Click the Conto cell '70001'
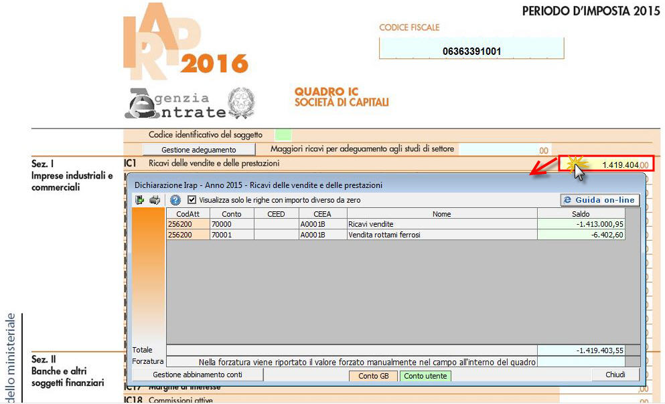665x404 pixels. click(x=232, y=235)
